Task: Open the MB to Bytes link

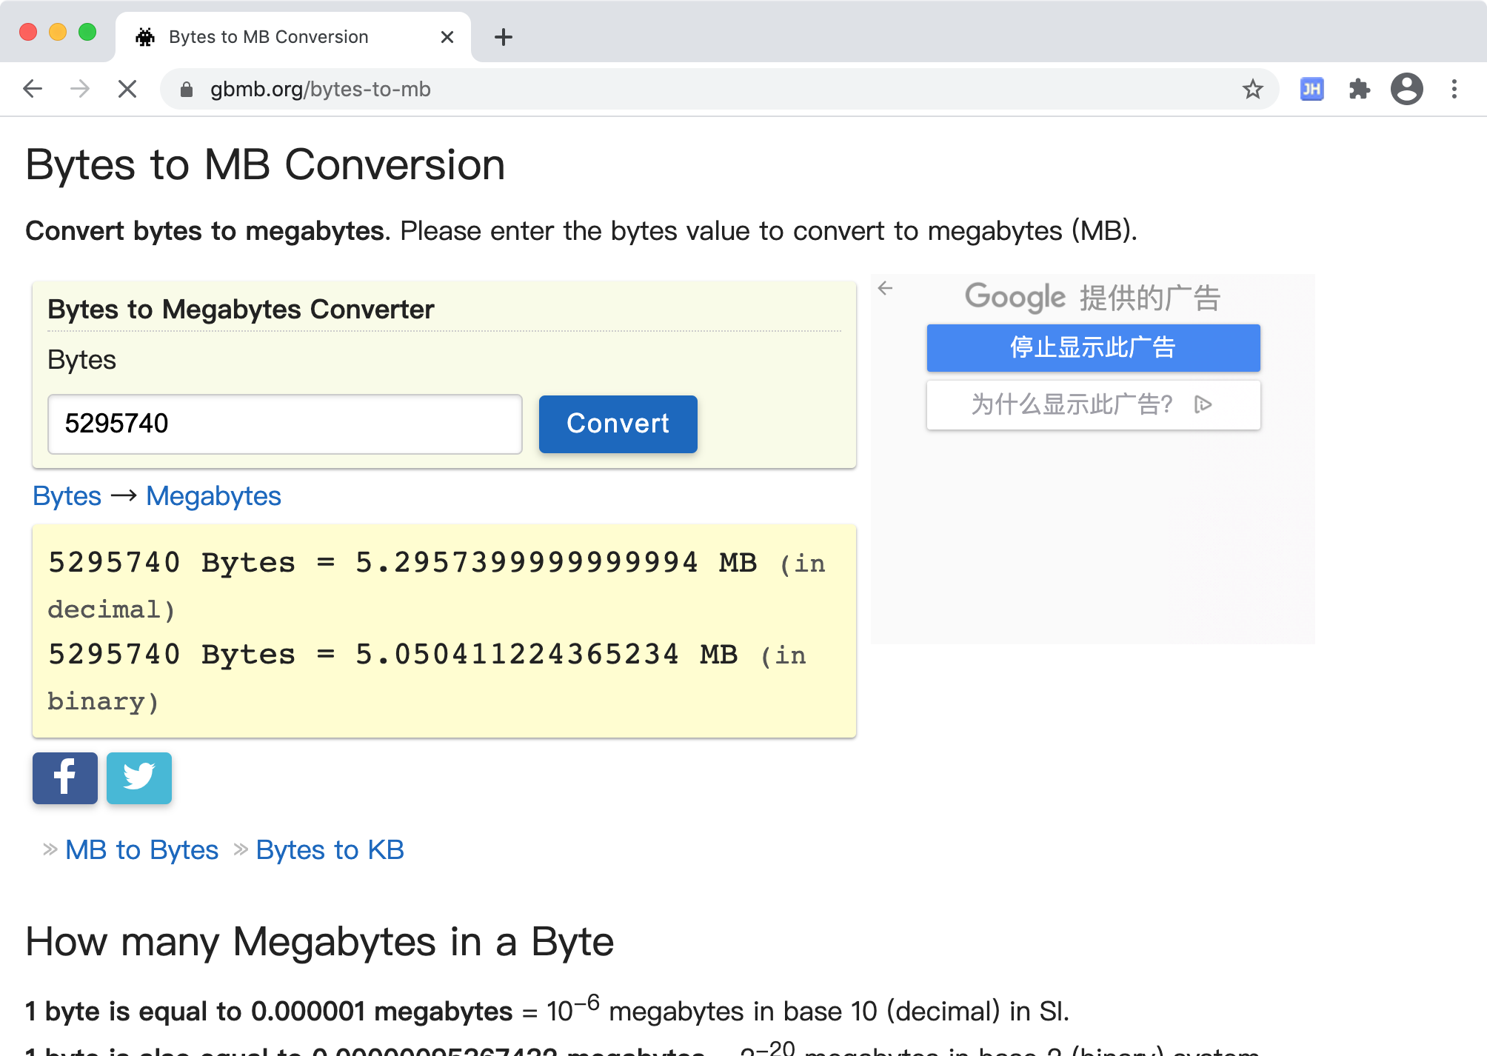Action: (x=141, y=849)
